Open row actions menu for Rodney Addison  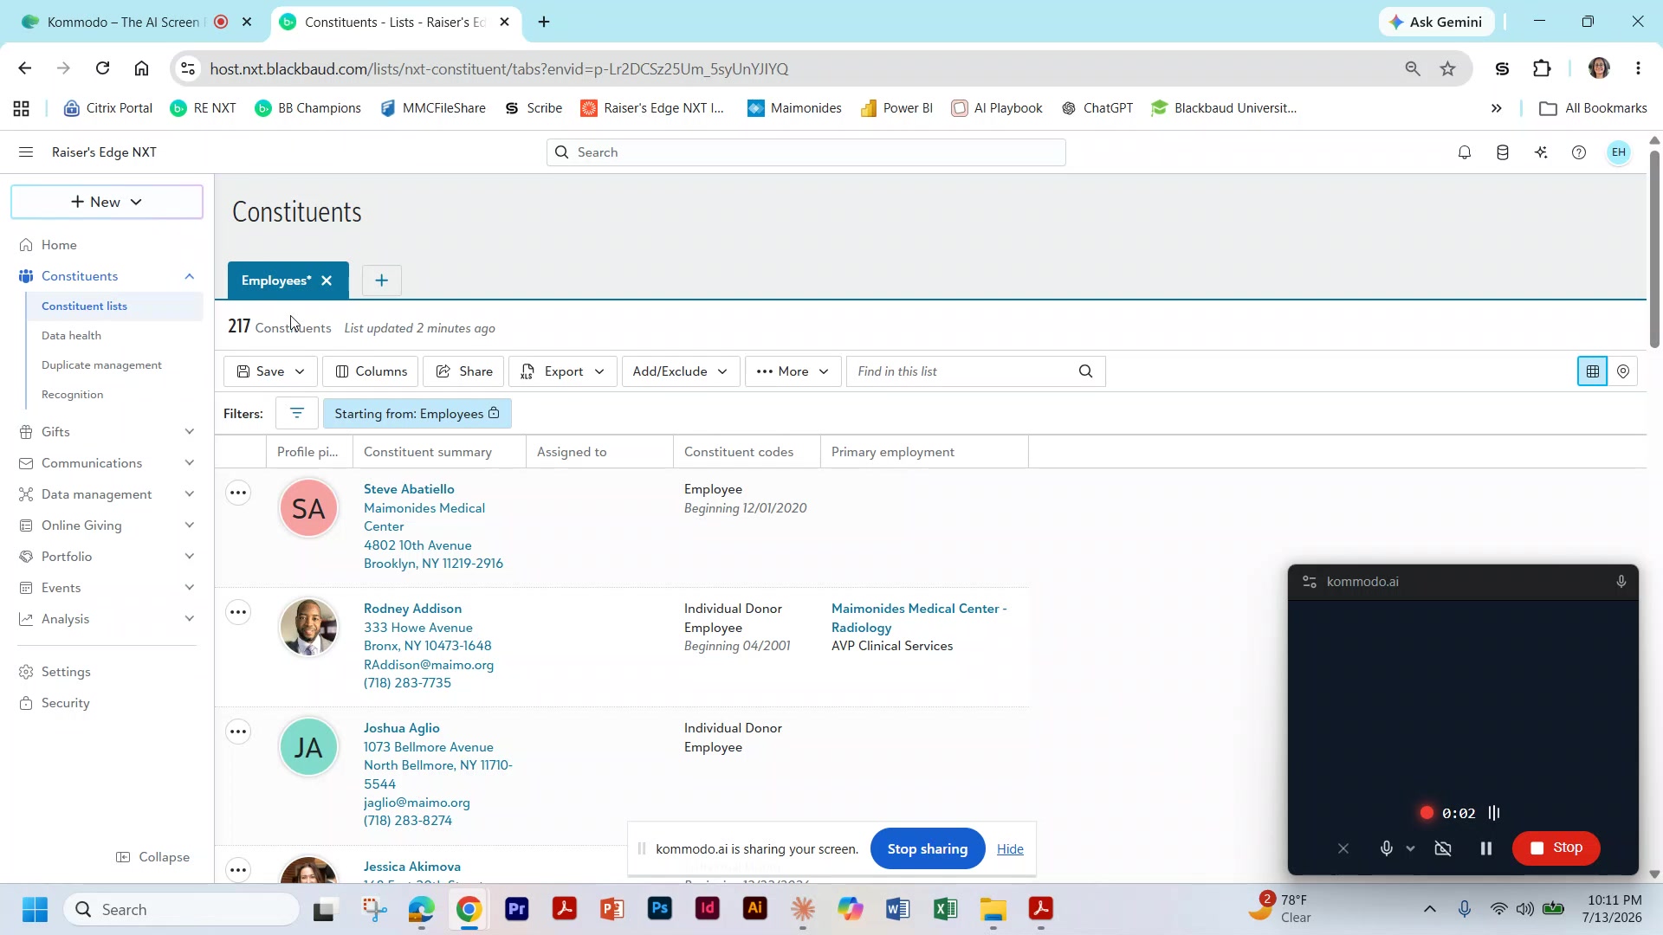pyautogui.click(x=238, y=612)
